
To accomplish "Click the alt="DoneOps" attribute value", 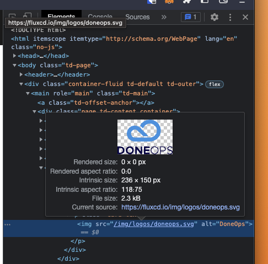I will coord(232,224).
